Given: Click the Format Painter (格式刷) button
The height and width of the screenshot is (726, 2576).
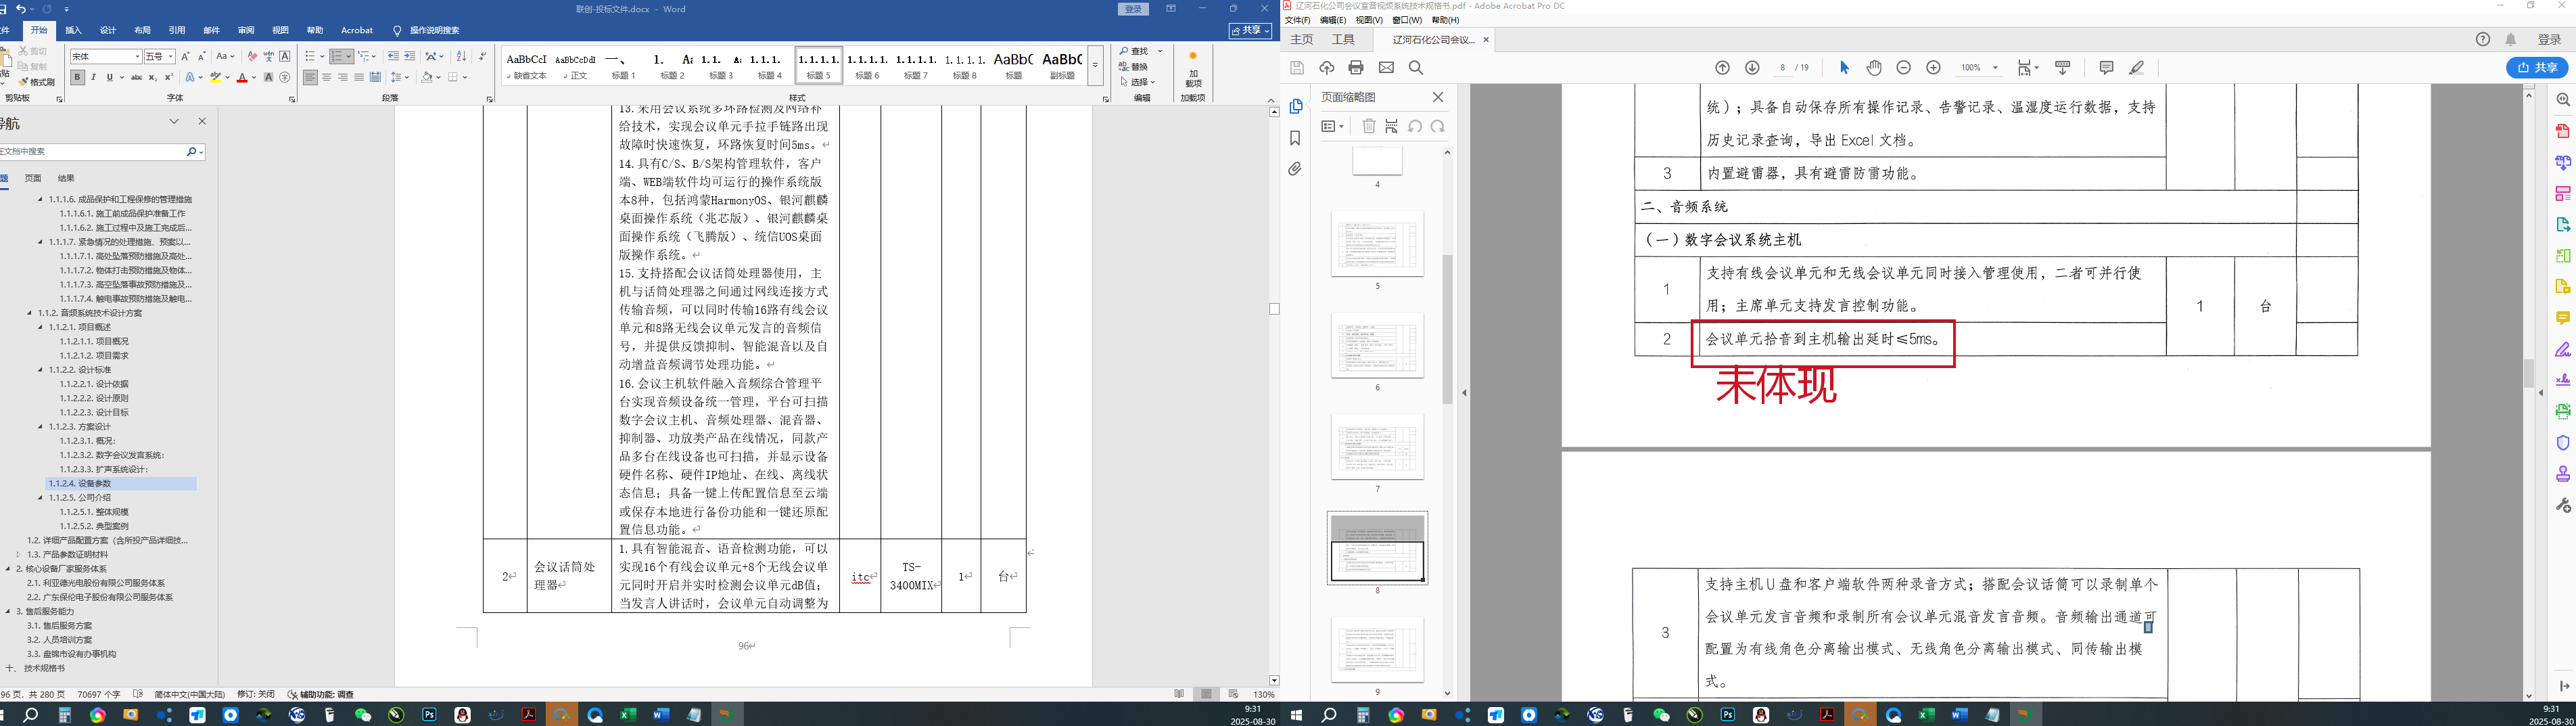Looking at the screenshot, I should click(37, 82).
